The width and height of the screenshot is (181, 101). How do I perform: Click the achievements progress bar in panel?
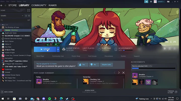[154, 68]
